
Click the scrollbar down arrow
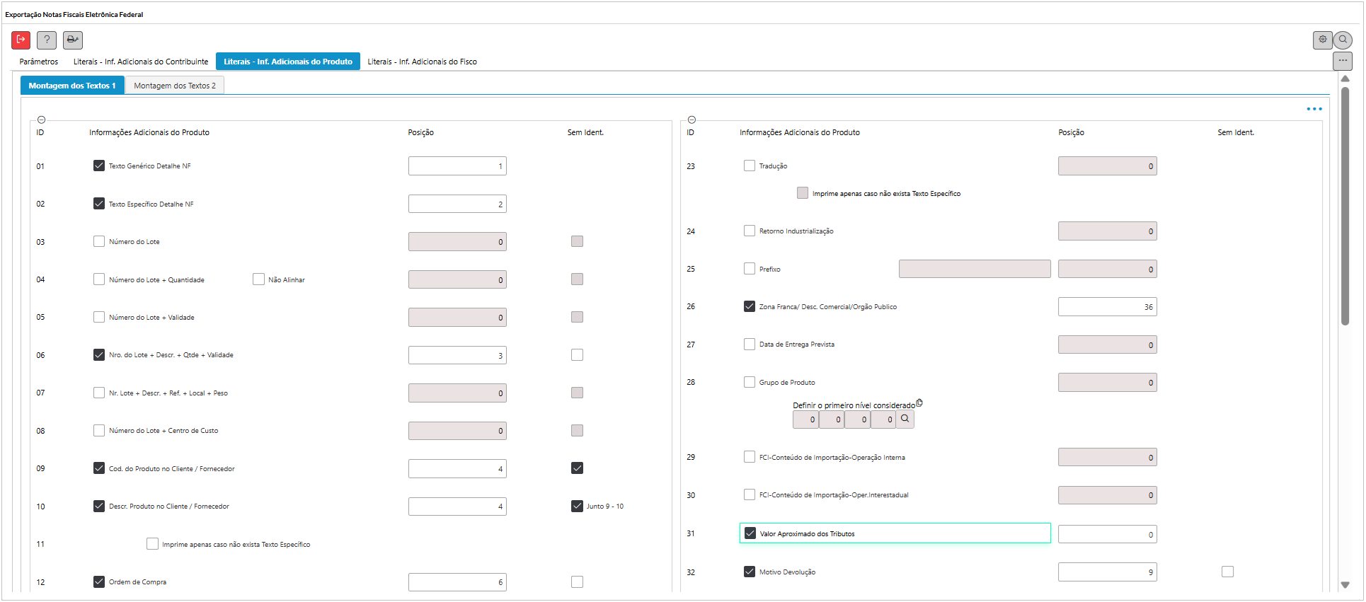tap(1345, 585)
